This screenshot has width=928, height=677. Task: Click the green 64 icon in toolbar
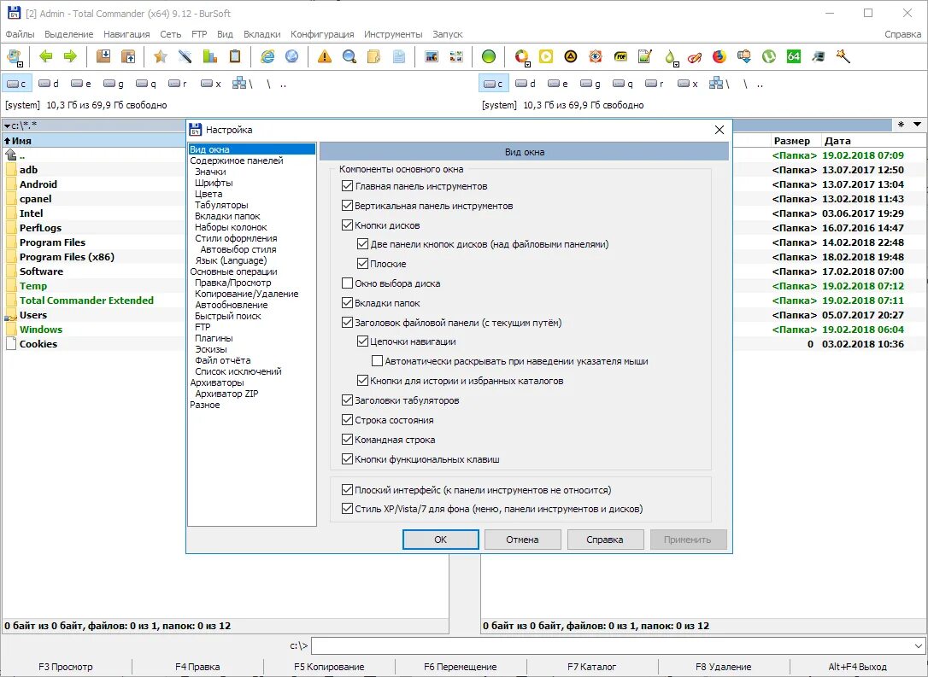click(x=794, y=56)
